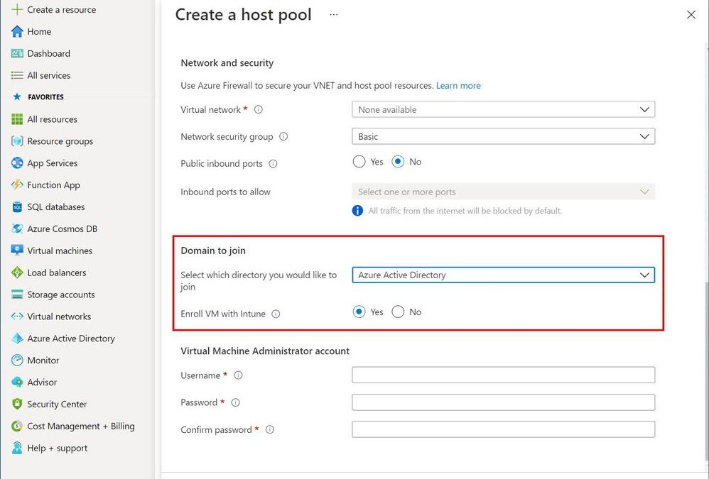Open Storage accounts menu item
This screenshot has height=479, width=709.
[61, 294]
